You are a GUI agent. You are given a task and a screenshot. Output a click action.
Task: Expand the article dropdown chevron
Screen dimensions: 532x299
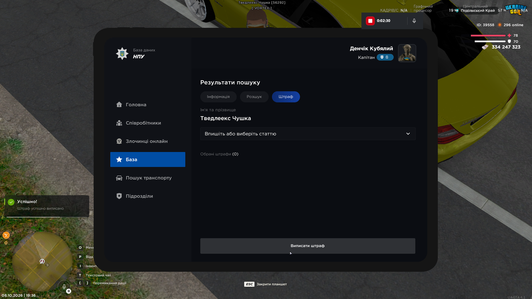tap(408, 134)
